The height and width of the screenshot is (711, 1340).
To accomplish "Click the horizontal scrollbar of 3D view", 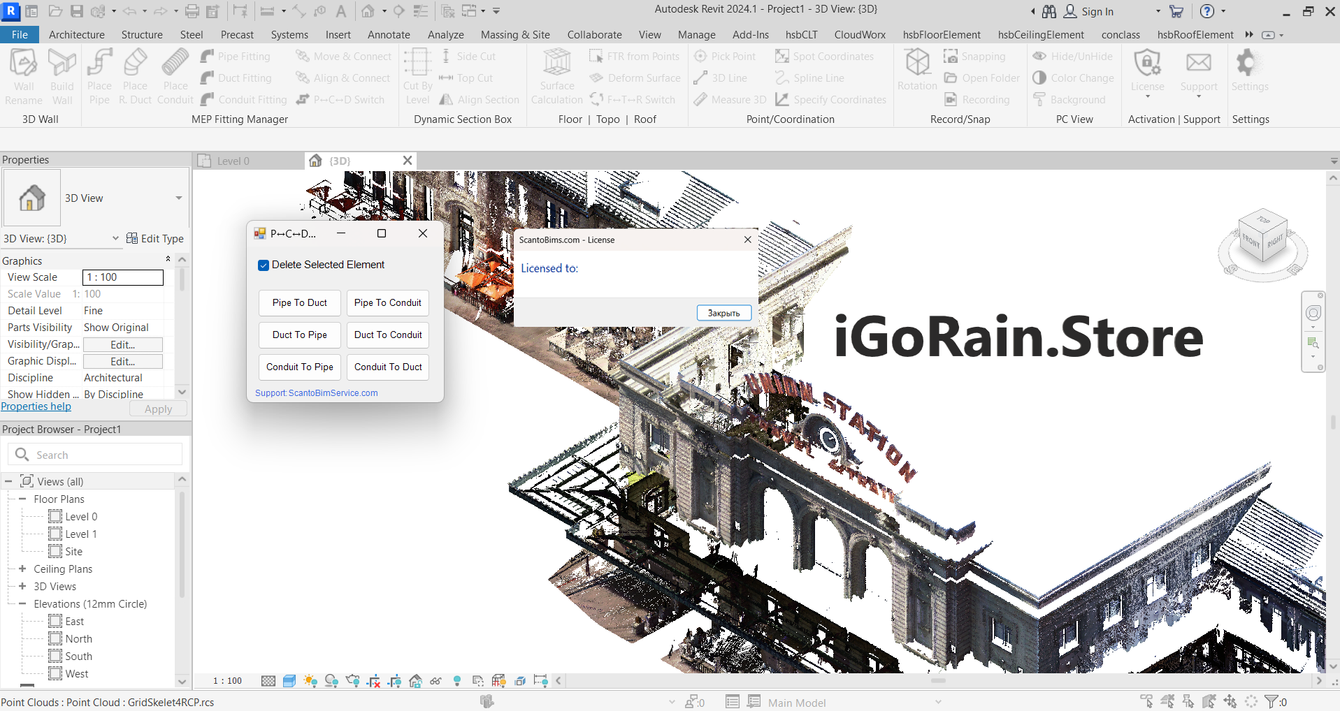I will [x=937, y=681].
